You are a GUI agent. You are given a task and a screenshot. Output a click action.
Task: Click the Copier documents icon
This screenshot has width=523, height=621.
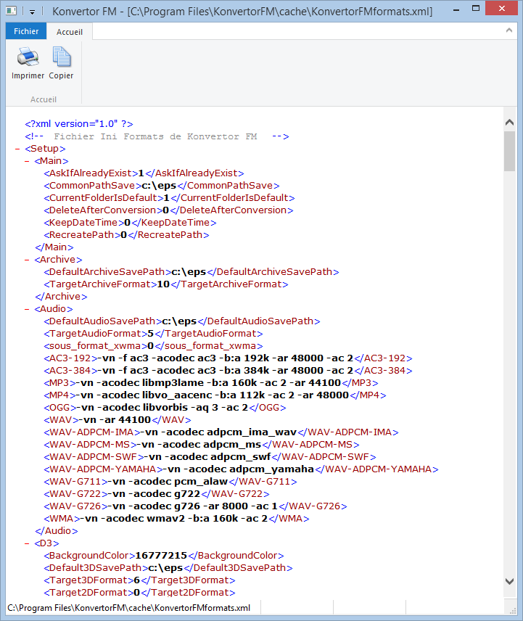[x=62, y=57]
